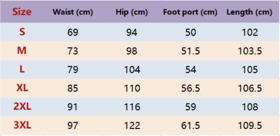Click hip value 98 in M row
Viewport: 280px width, 136px height.
132,51
